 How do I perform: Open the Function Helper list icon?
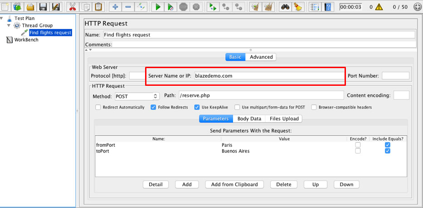[x=315, y=6]
